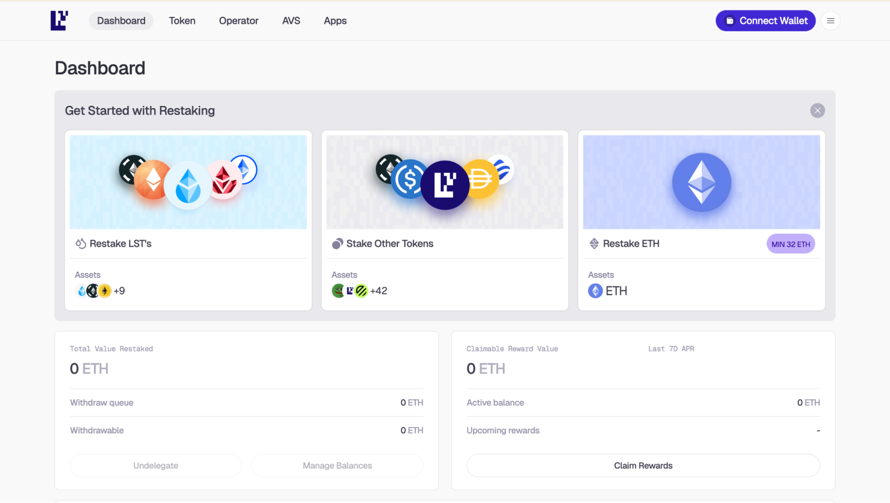
Task: Open the Restake LST's banner image
Action: [188, 182]
